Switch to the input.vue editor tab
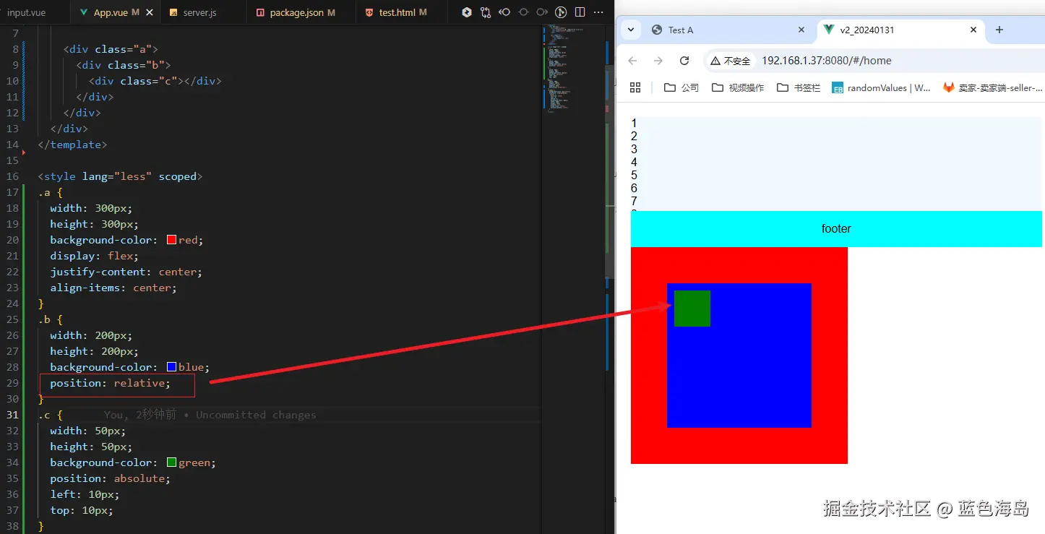Viewport: 1045px width, 534px height. pos(35,13)
